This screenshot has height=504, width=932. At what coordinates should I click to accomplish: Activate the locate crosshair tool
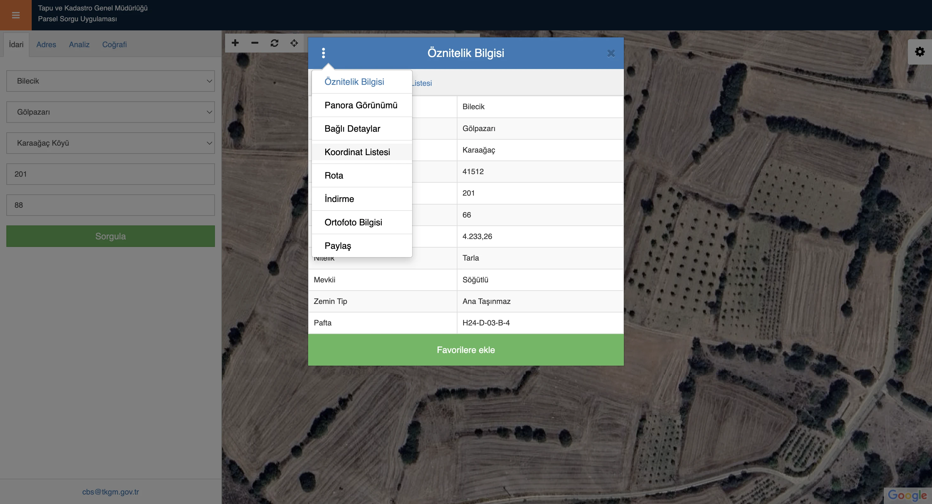tap(294, 43)
